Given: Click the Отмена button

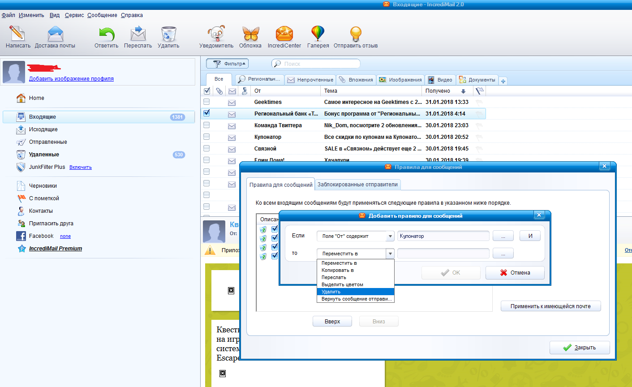Looking at the screenshot, I should (515, 273).
